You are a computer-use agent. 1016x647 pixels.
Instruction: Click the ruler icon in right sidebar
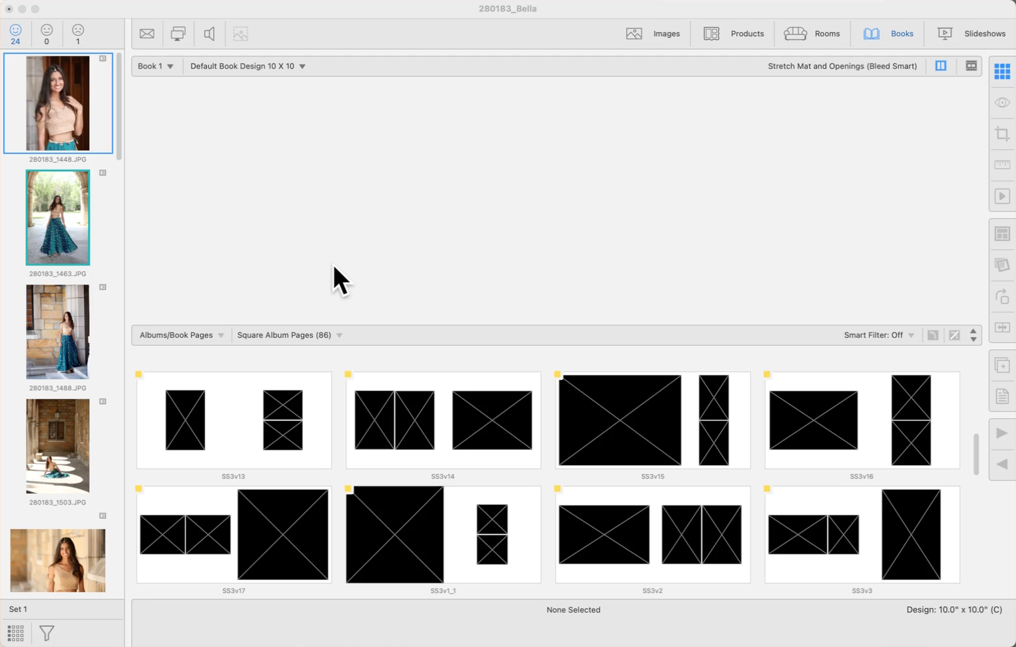(1002, 165)
